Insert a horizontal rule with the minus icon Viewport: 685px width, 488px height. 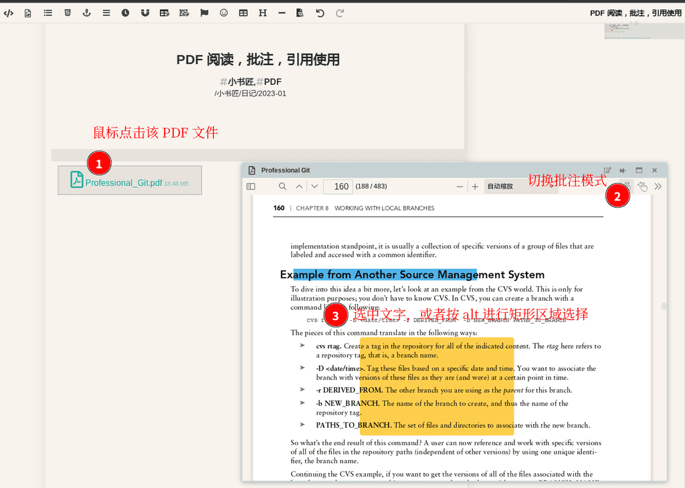point(282,12)
